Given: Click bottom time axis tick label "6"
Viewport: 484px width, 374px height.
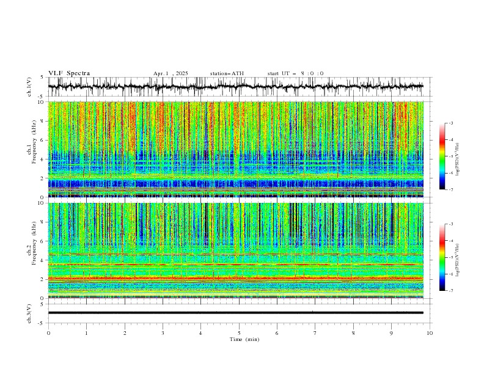Looking at the screenshot, I should (x=277, y=333).
